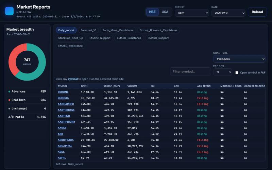
Task: Click 3MINDIA close value 34,615.00
Action: tap(111, 98)
